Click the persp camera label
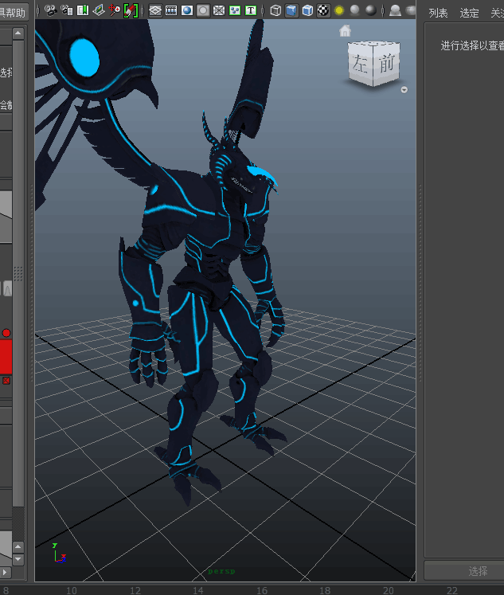Image resolution: width=504 pixels, height=595 pixels. click(x=221, y=571)
